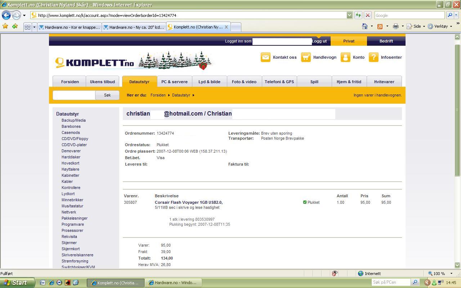The width and height of the screenshot is (461, 288).
Task: Switch to Privat customer section
Action: click(349, 41)
